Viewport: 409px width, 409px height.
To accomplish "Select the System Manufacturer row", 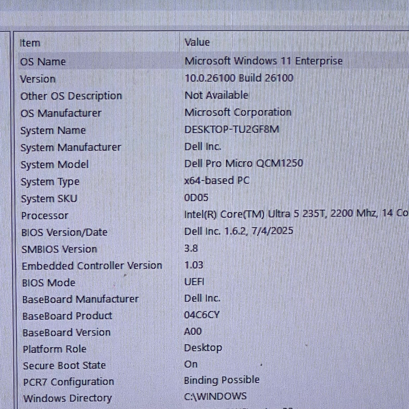I will [x=71, y=148].
